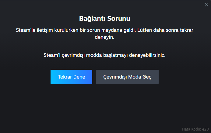211x133 pixels.
Task: Click the word iletişim in the error message
Action: (44, 31)
